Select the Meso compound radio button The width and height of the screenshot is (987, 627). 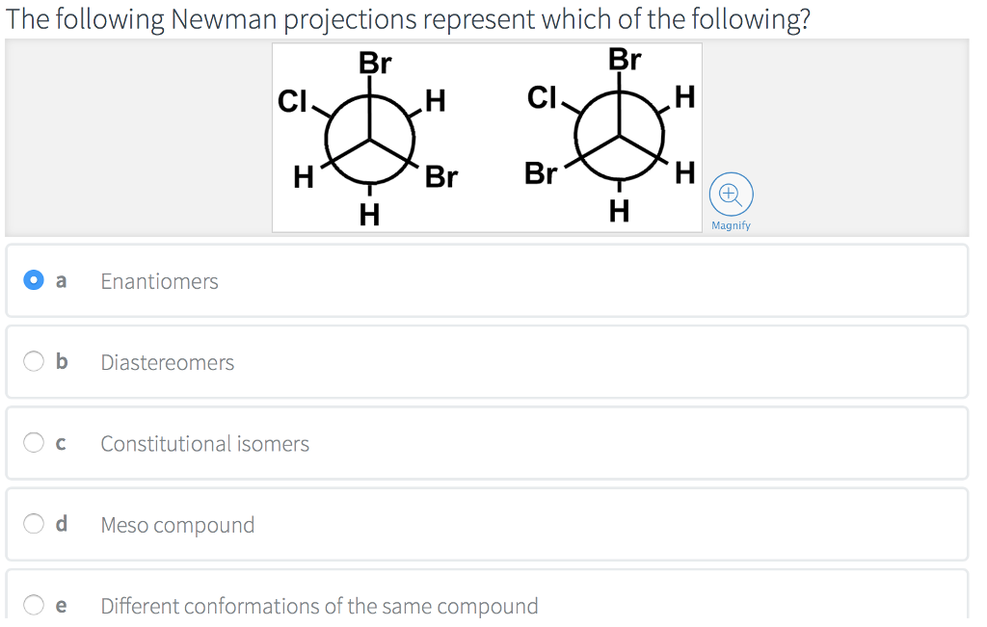34,523
